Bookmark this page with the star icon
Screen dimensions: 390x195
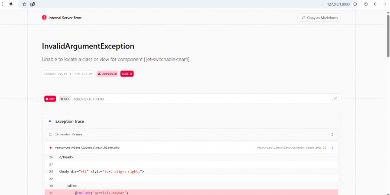(x=24, y=4)
